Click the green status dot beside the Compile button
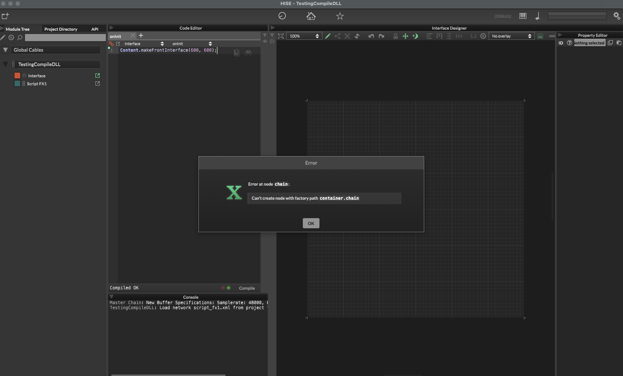Image resolution: width=623 pixels, height=376 pixels. click(x=228, y=288)
